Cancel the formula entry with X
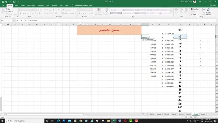The width and height of the screenshot is (218, 123). tap(17, 20)
